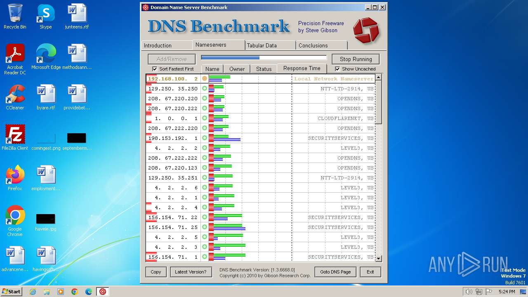Select the haveie.jpg image file
The height and width of the screenshot is (297, 528).
(x=46, y=222)
